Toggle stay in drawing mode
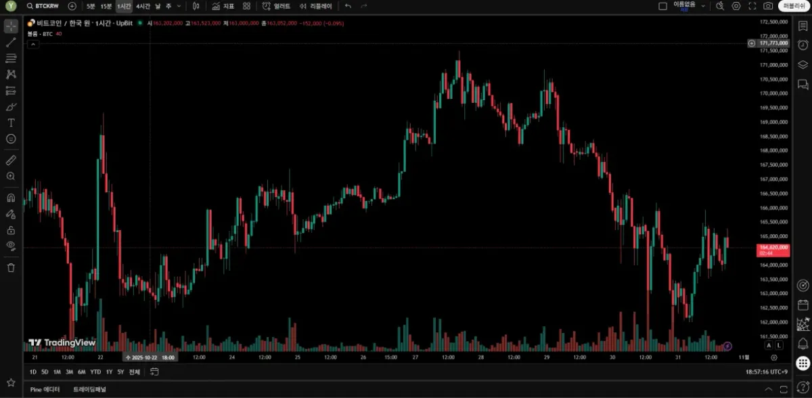The height and width of the screenshot is (398, 812). (11, 214)
